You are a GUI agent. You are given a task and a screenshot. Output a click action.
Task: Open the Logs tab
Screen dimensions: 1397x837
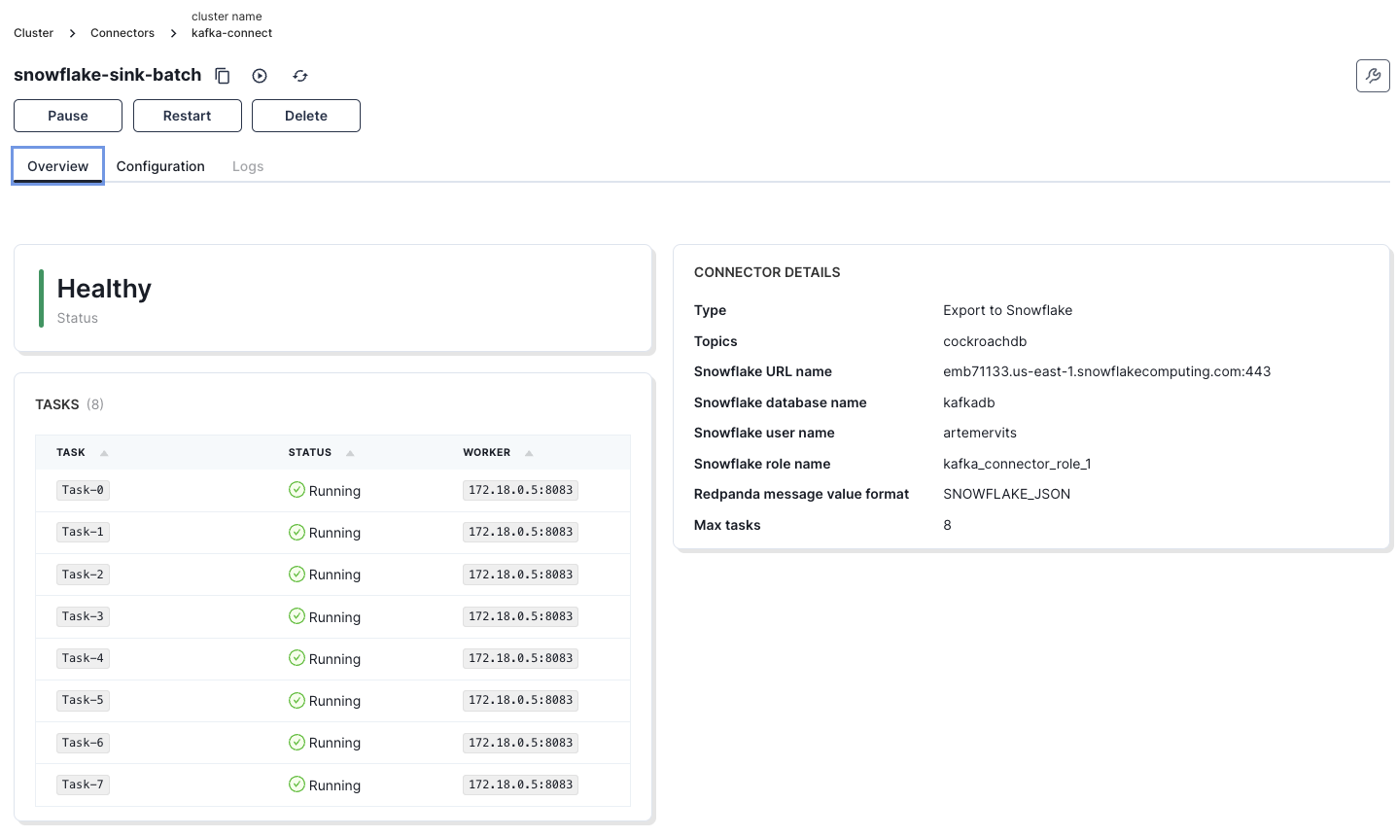[248, 166]
